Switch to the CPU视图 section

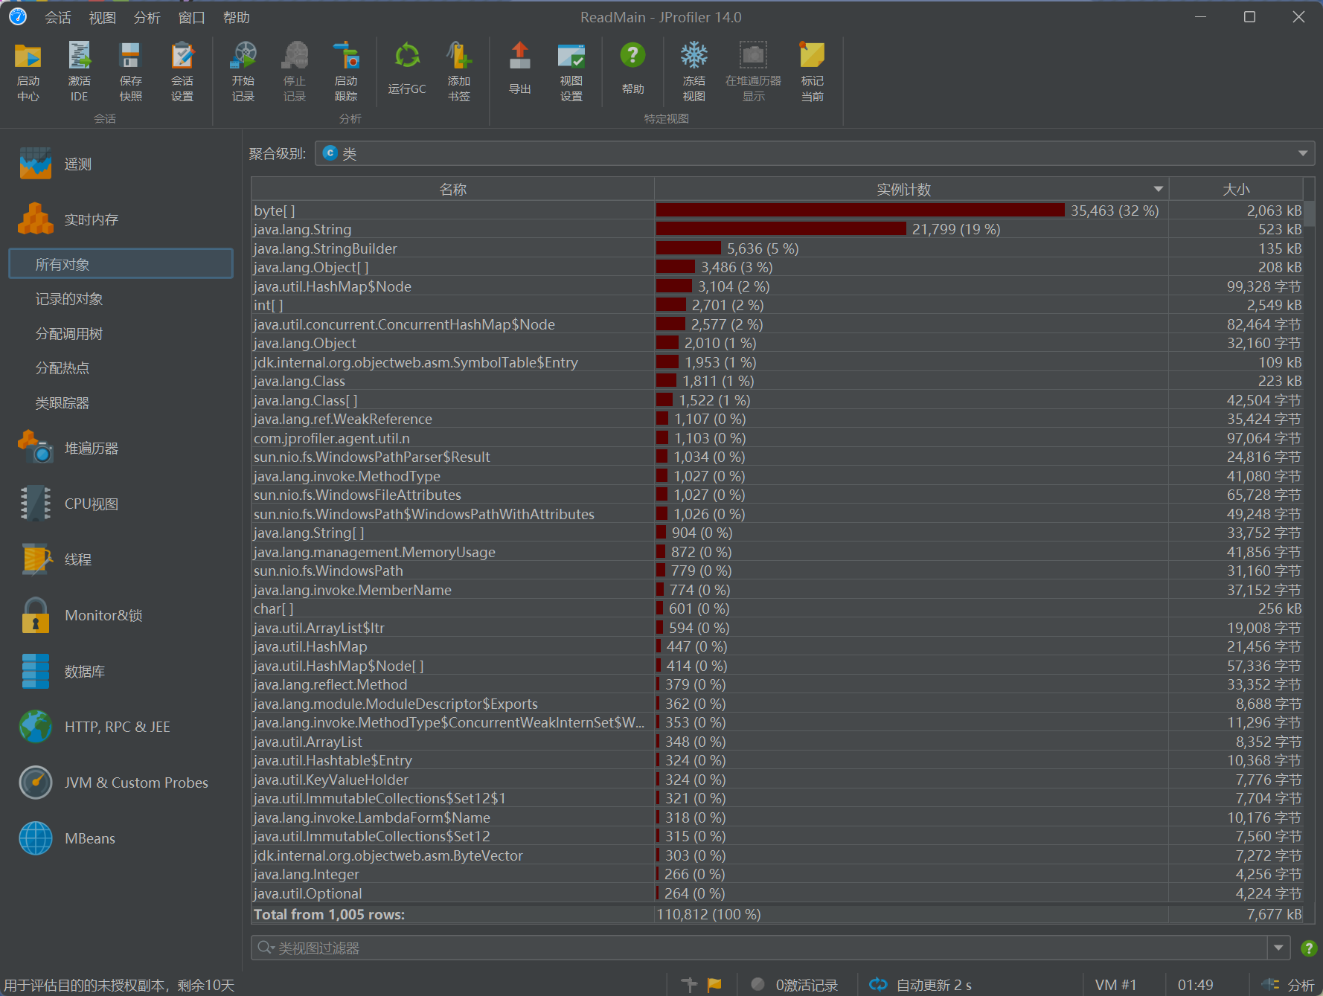69,504
